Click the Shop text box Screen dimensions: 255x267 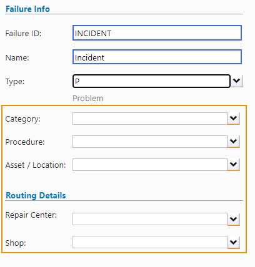[x=150, y=242]
